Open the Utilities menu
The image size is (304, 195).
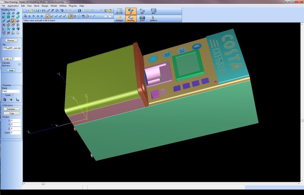pyautogui.click(x=63, y=6)
